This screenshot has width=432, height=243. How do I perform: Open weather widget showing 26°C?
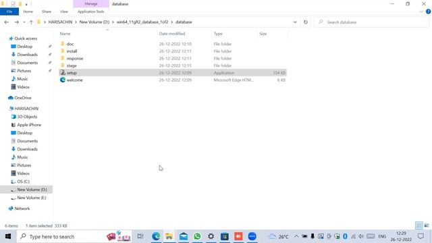pos(278,236)
